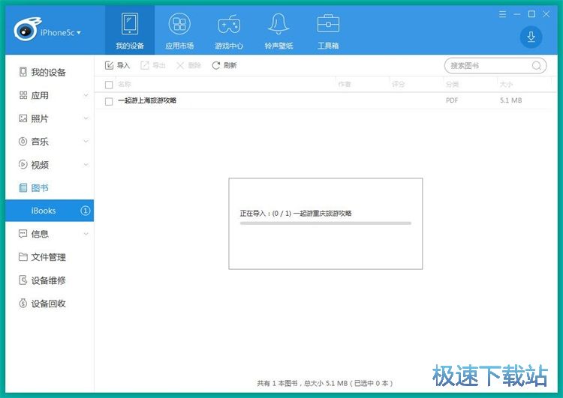
Task: Open 视频 in the sidebar
Action: click(x=50, y=165)
